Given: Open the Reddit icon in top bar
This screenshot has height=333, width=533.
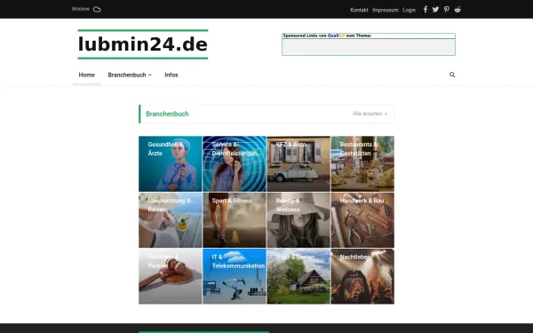Looking at the screenshot, I should tap(457, 10).
